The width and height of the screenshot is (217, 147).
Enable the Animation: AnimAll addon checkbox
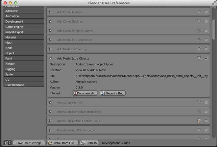[206, 102]
